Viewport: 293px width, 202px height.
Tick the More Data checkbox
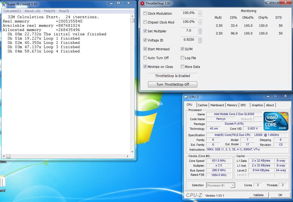coord(182,67)
